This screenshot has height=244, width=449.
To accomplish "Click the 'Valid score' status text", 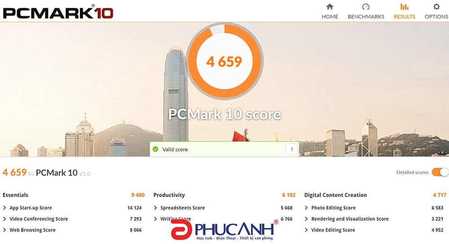I will point(175,149).
